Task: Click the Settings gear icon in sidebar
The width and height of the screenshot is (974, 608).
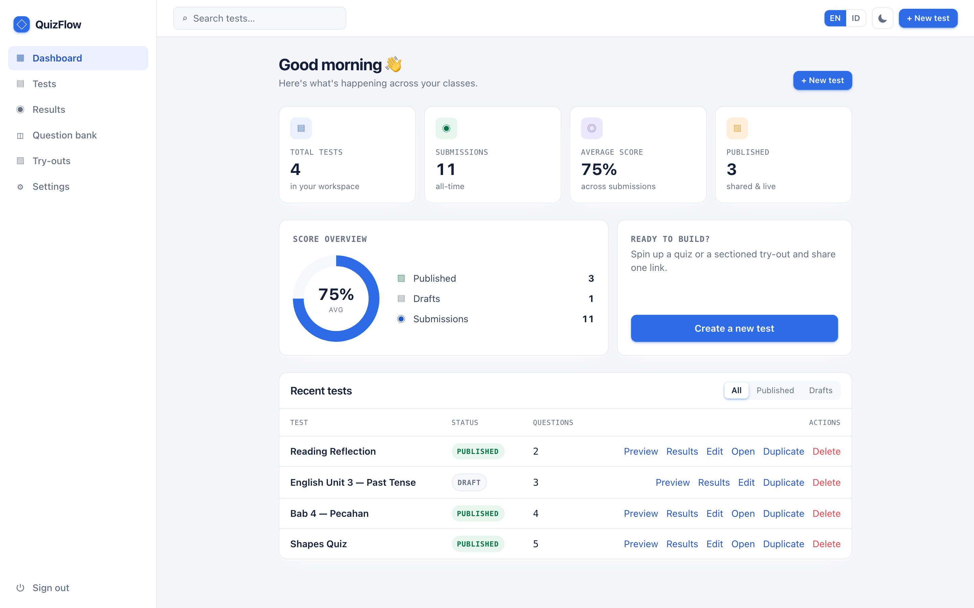Action: [21, 186]
